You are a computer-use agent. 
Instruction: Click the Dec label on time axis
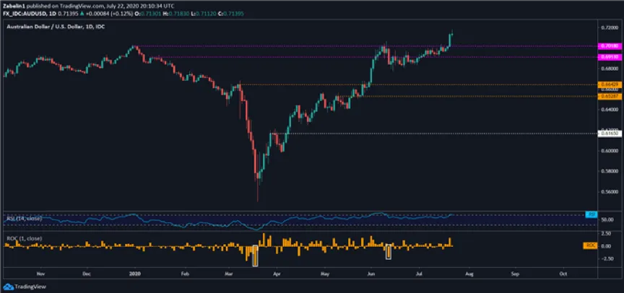(x=87, y=274)
